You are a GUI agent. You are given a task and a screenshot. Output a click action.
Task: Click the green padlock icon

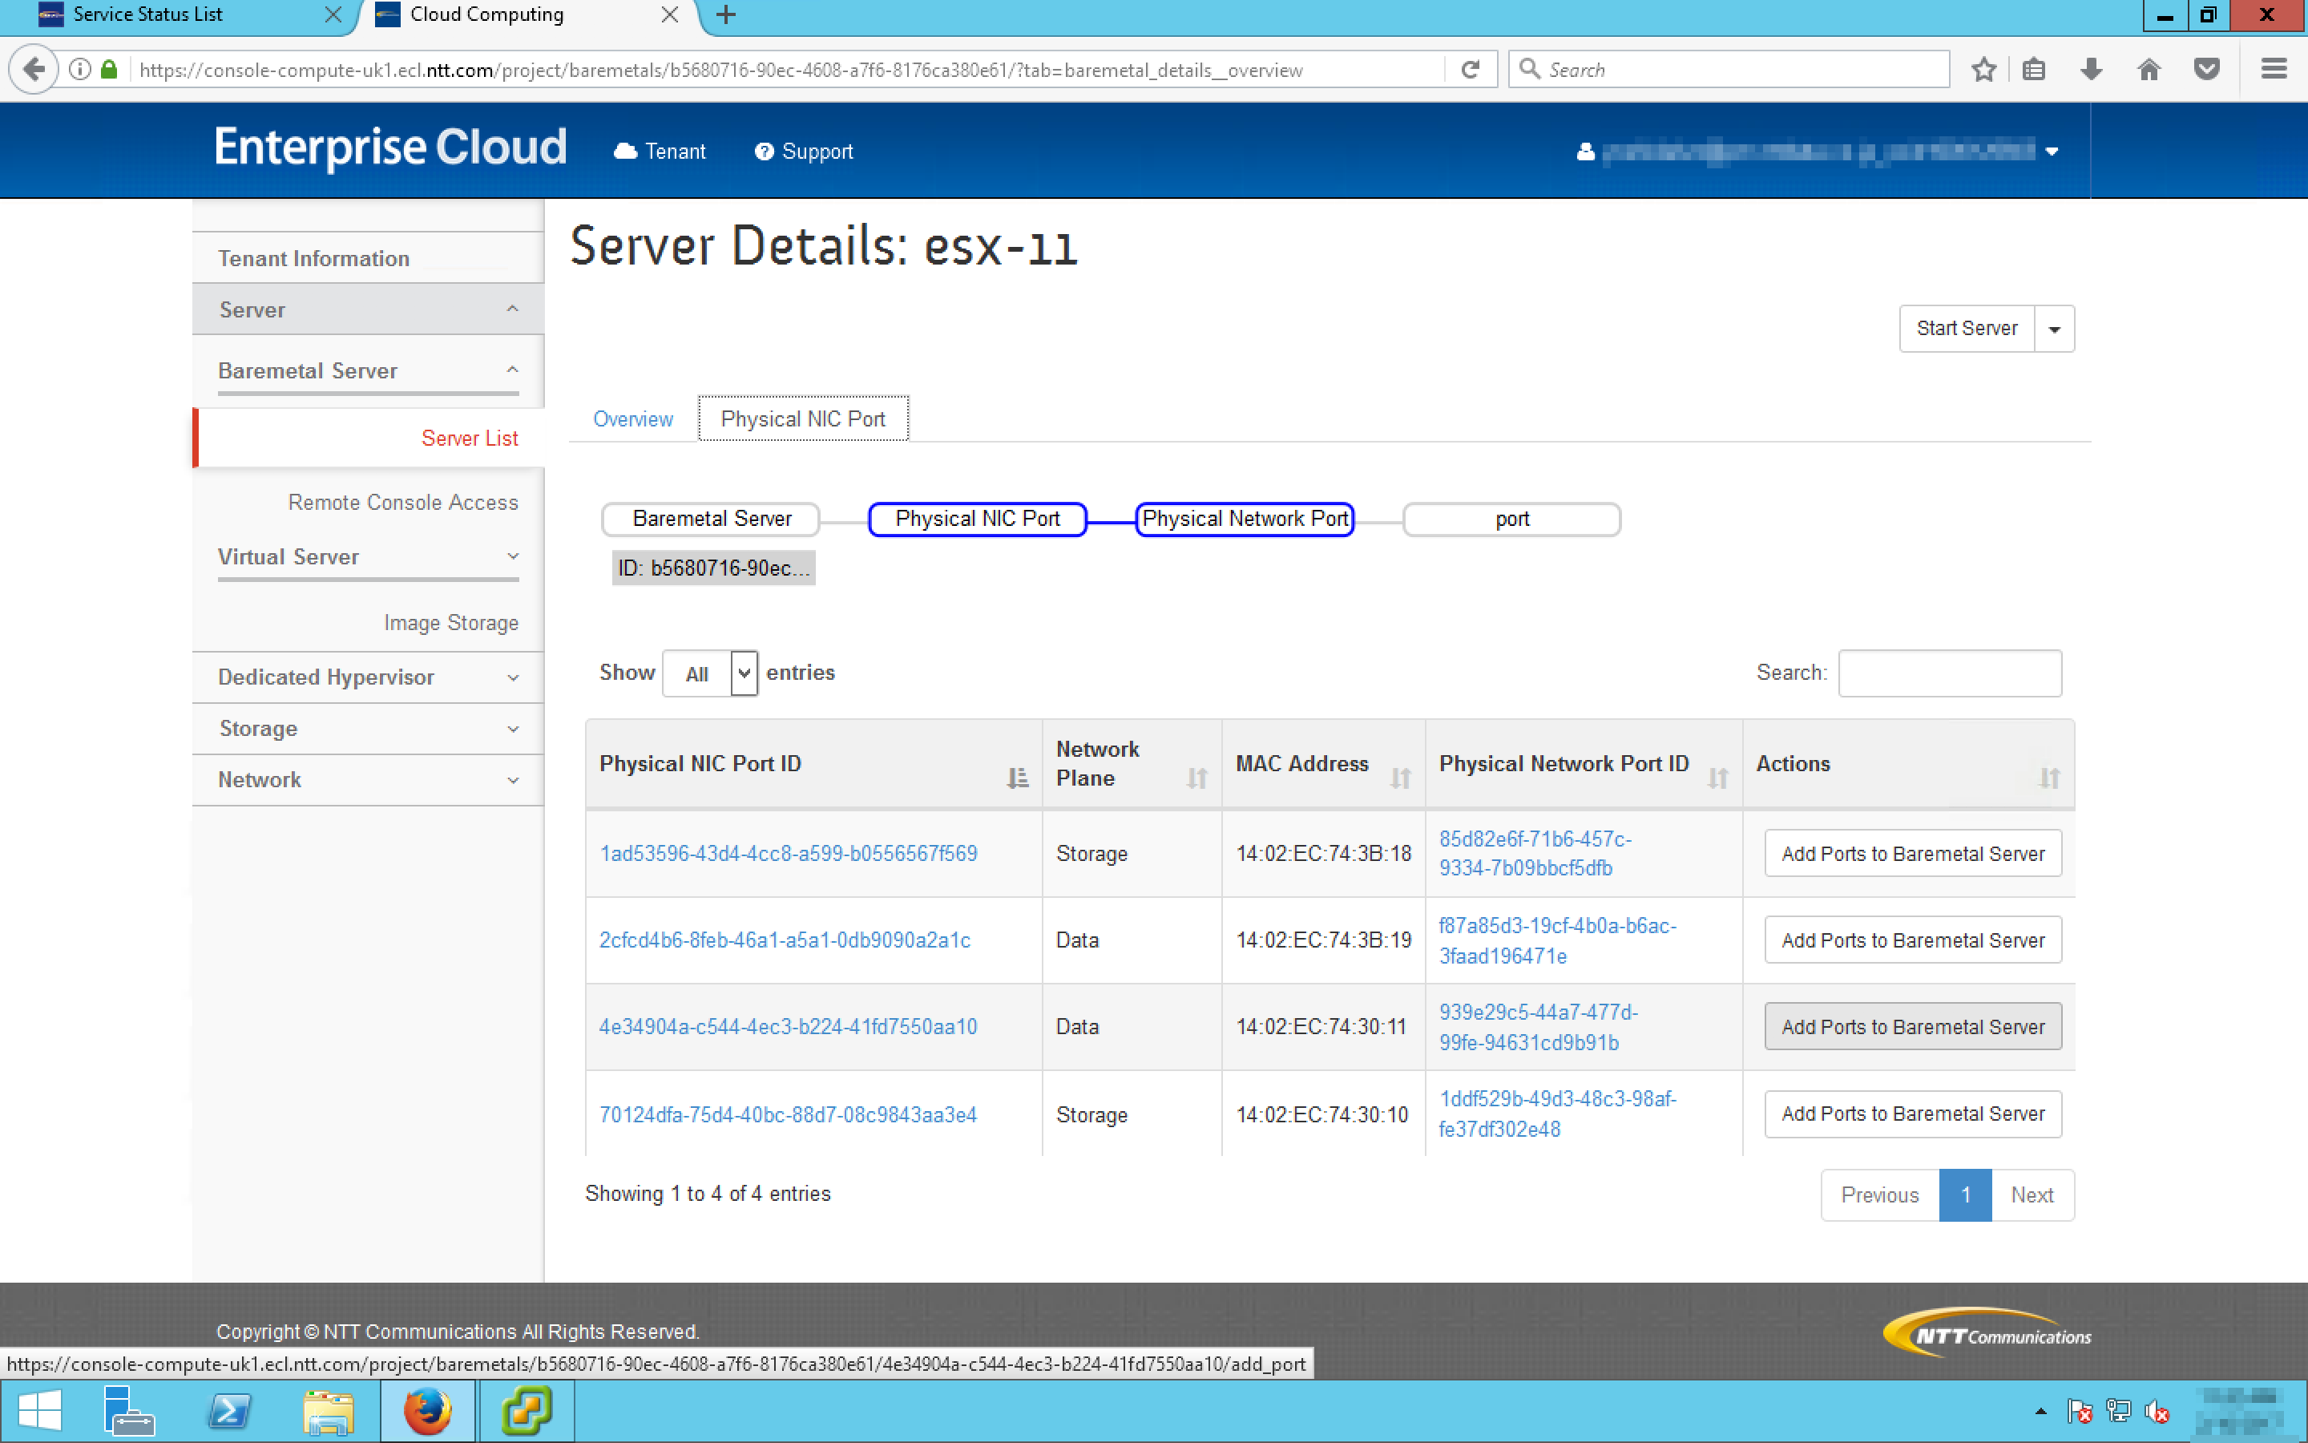pos(109,70)
